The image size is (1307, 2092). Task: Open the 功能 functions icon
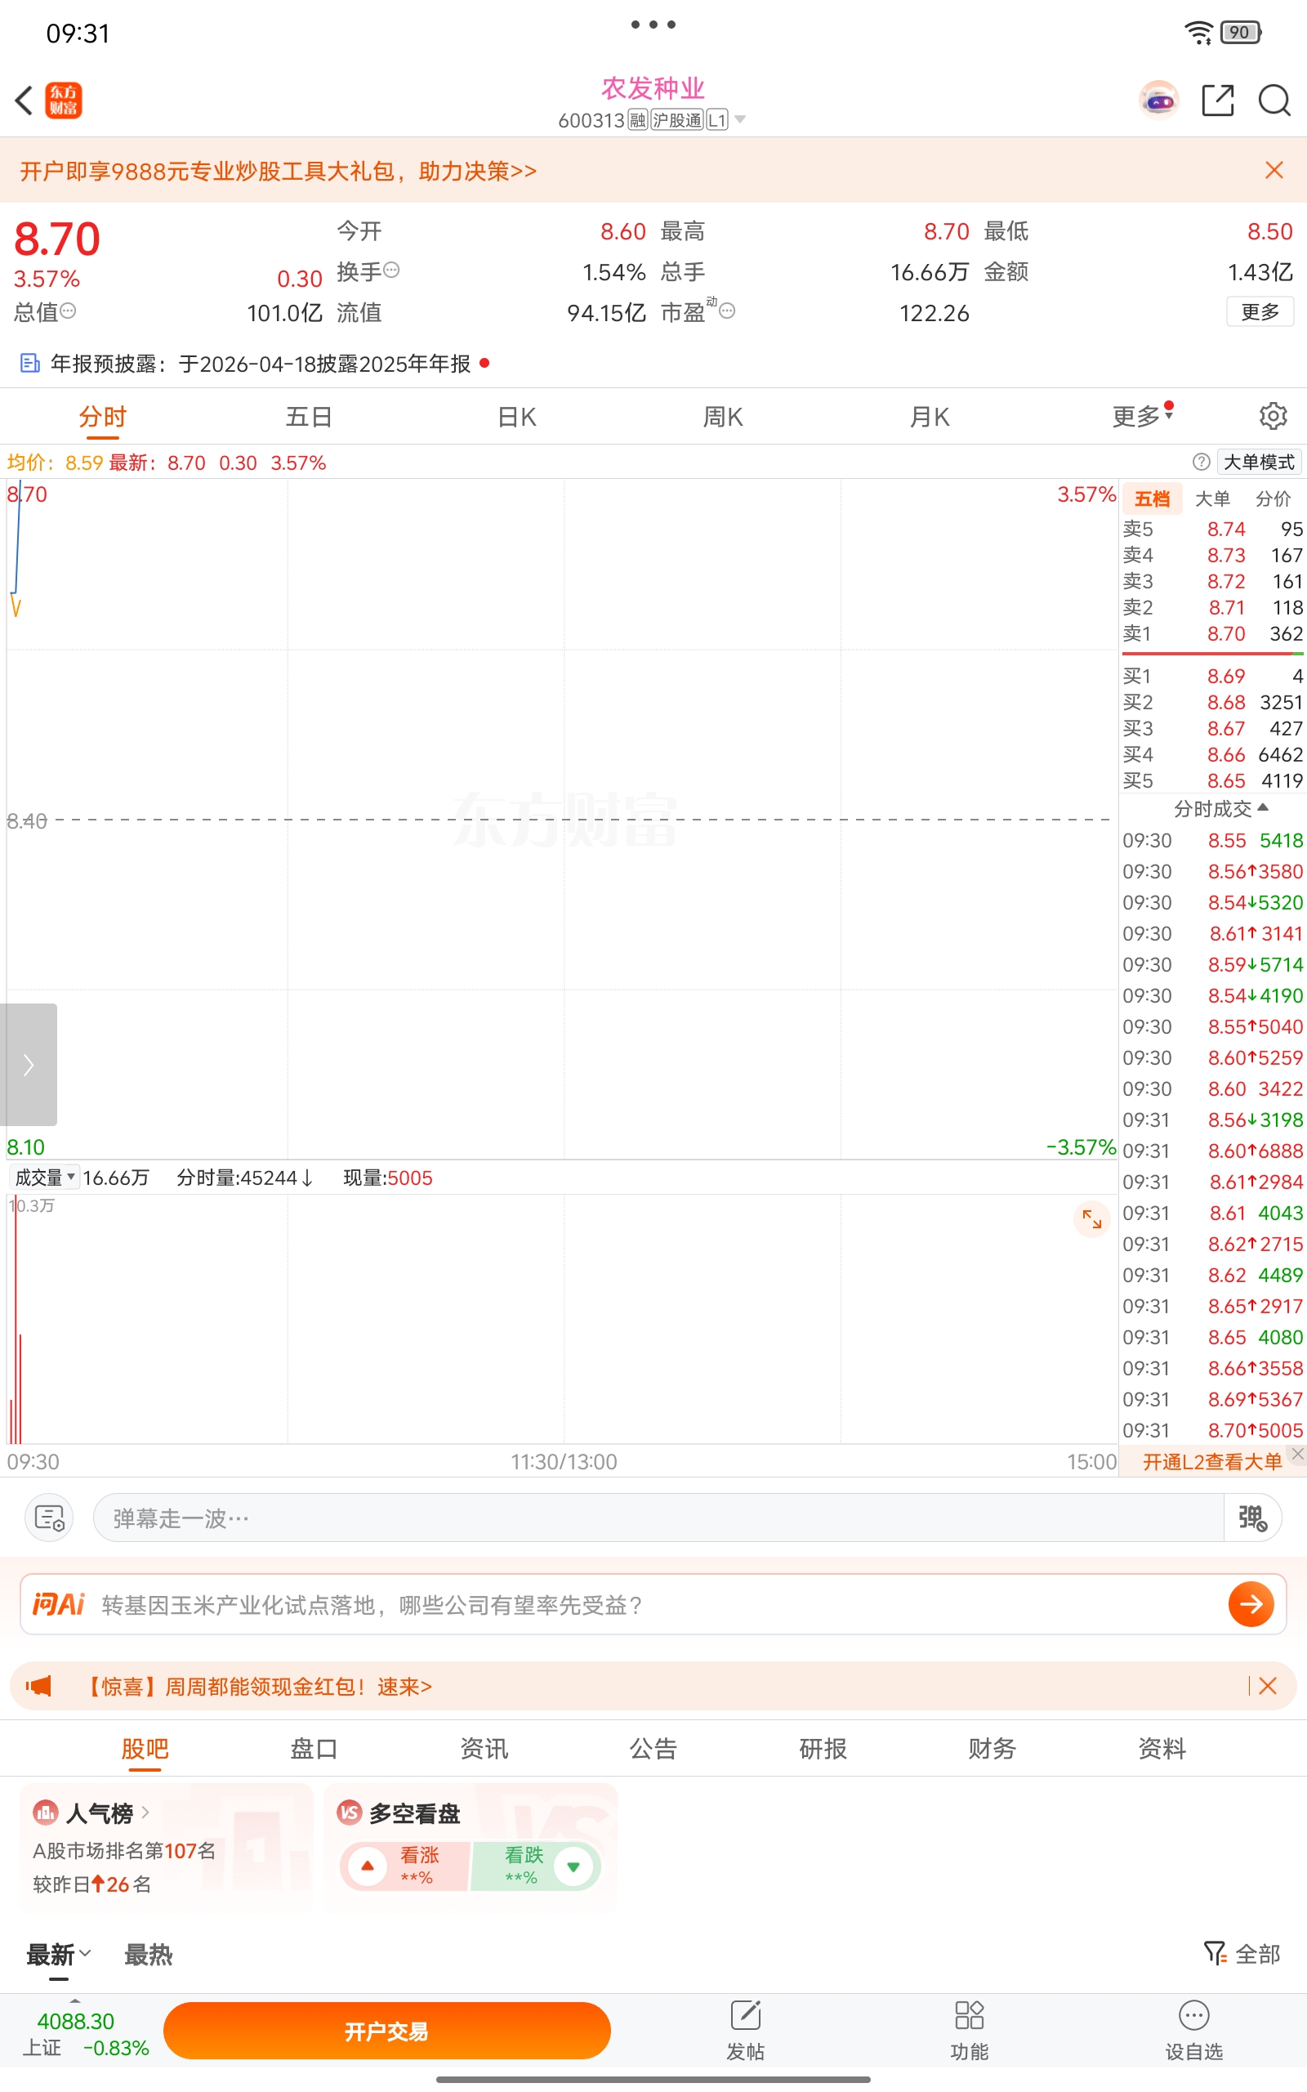pyautogui.click(x=969, y=2030)
